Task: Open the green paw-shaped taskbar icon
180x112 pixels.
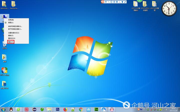Action: click(x=42, y=110)
